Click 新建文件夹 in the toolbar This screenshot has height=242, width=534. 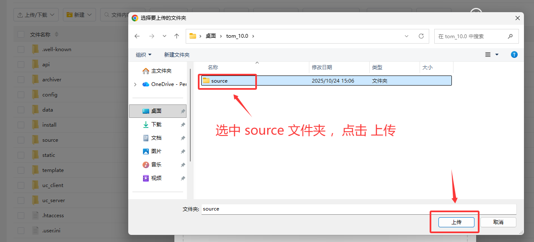(x=176, y=55)
